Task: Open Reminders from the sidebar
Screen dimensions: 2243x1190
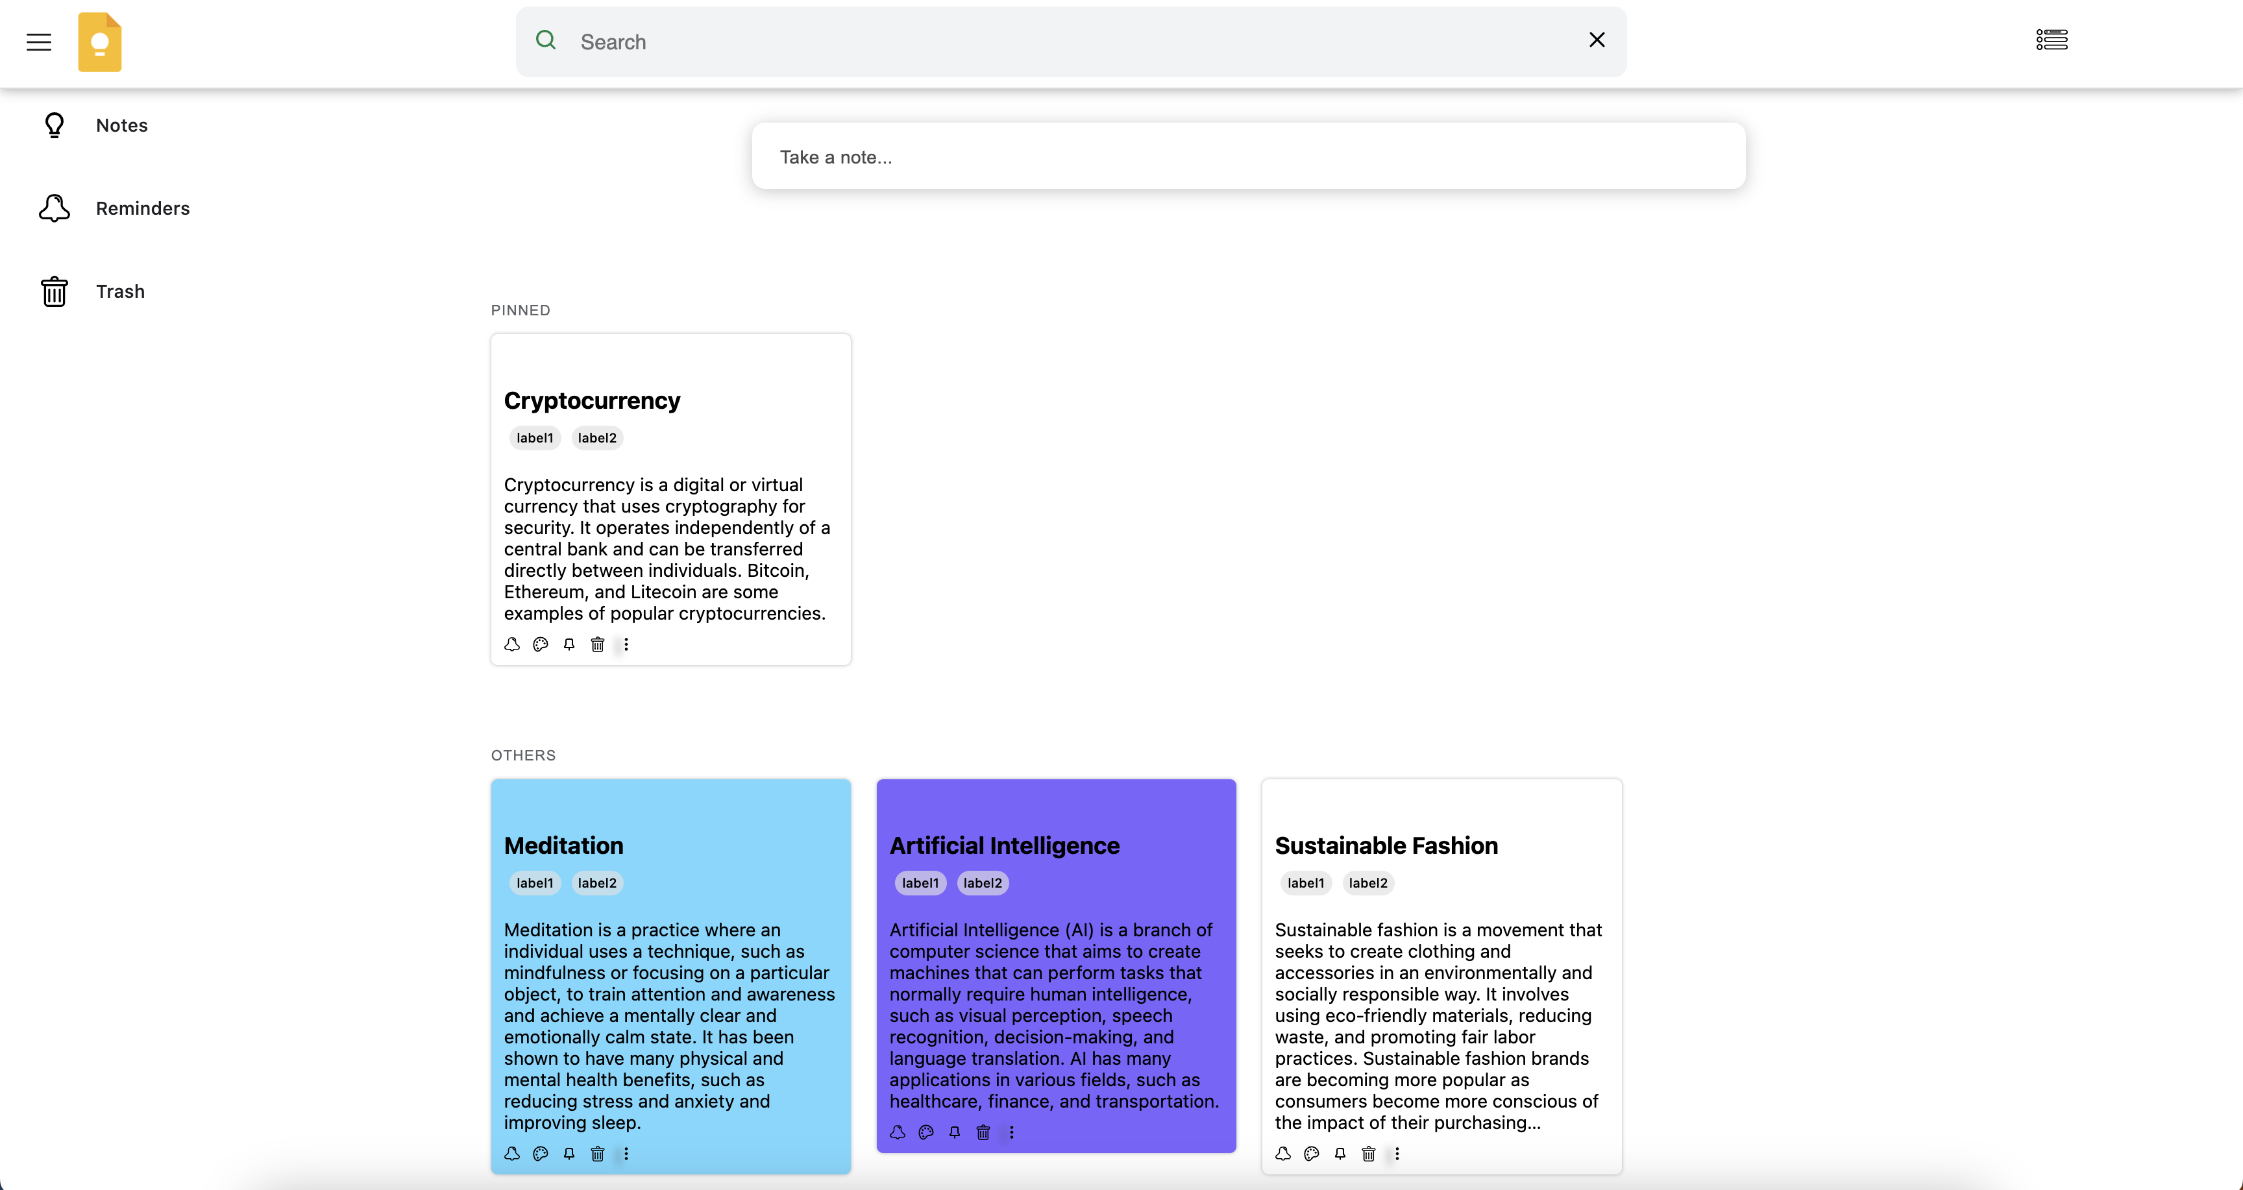Action: [143, 208]
